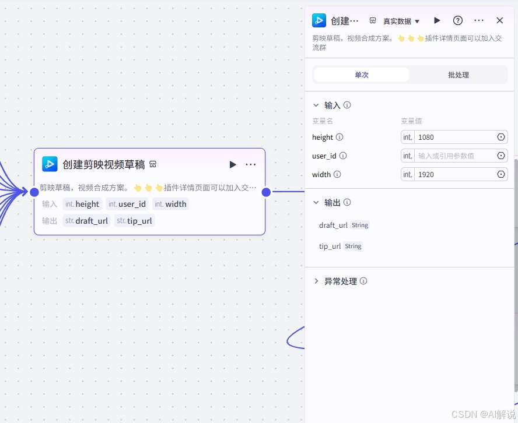The image size is (518, 423).
Task: Click the str.tip_url tag on node card
Action: [134, 221]
